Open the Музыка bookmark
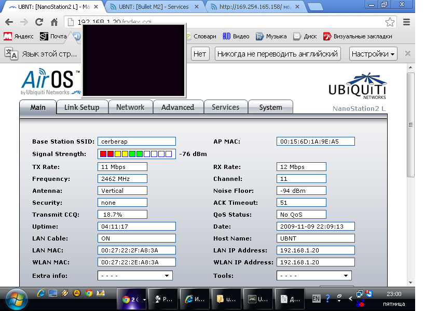This screenshot has height=311, width=425. pyautogui.click(x=271, y=36)
